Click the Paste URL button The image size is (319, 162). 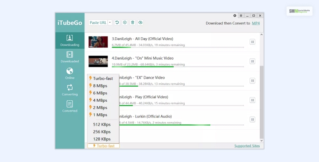(x=98, y=23)
